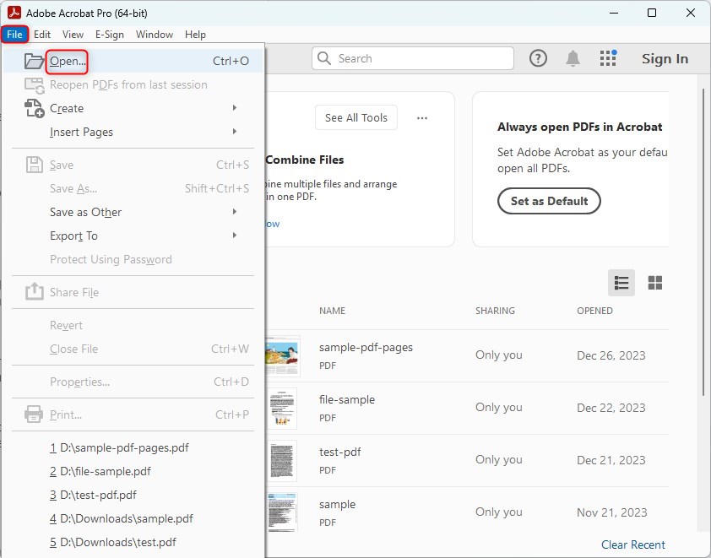The image size is (711, 558).
Task: Expand the Save as Other submenu
Action: pyautogui.click(x=235, y=212)
